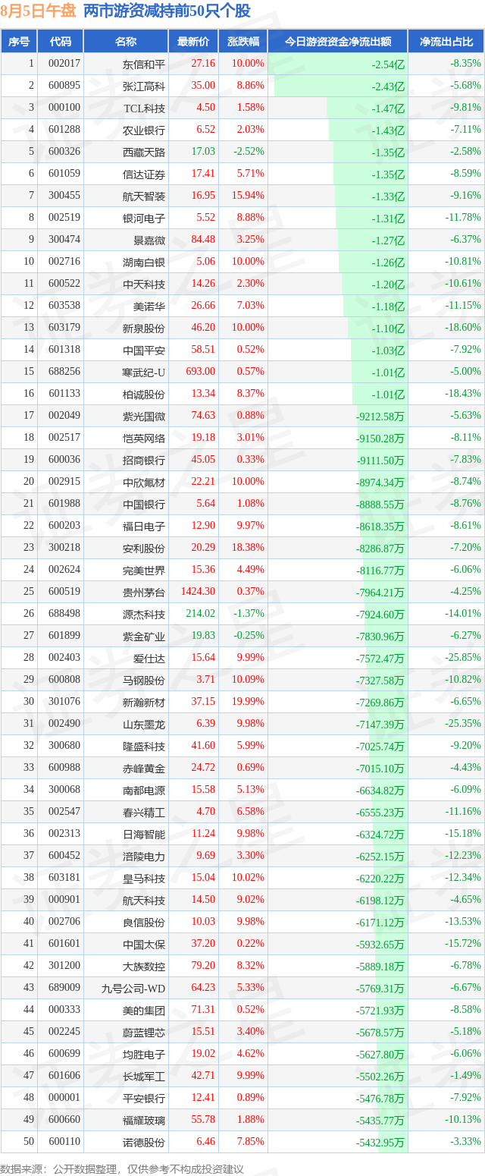485x1176 pixels.
Task: Select 中国平安 price 58.51
Action: coord(203,350)
